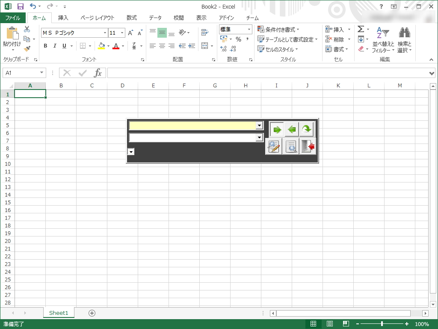
Task: Toggle center horizontal alignment
Action: (162, 46)
